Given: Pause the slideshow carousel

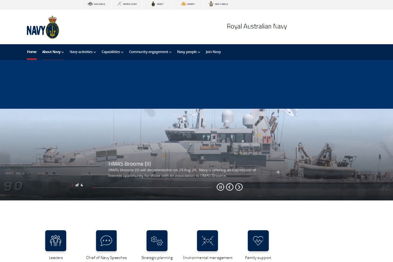Looking at the screenshot, I should (x=220, y=187).
